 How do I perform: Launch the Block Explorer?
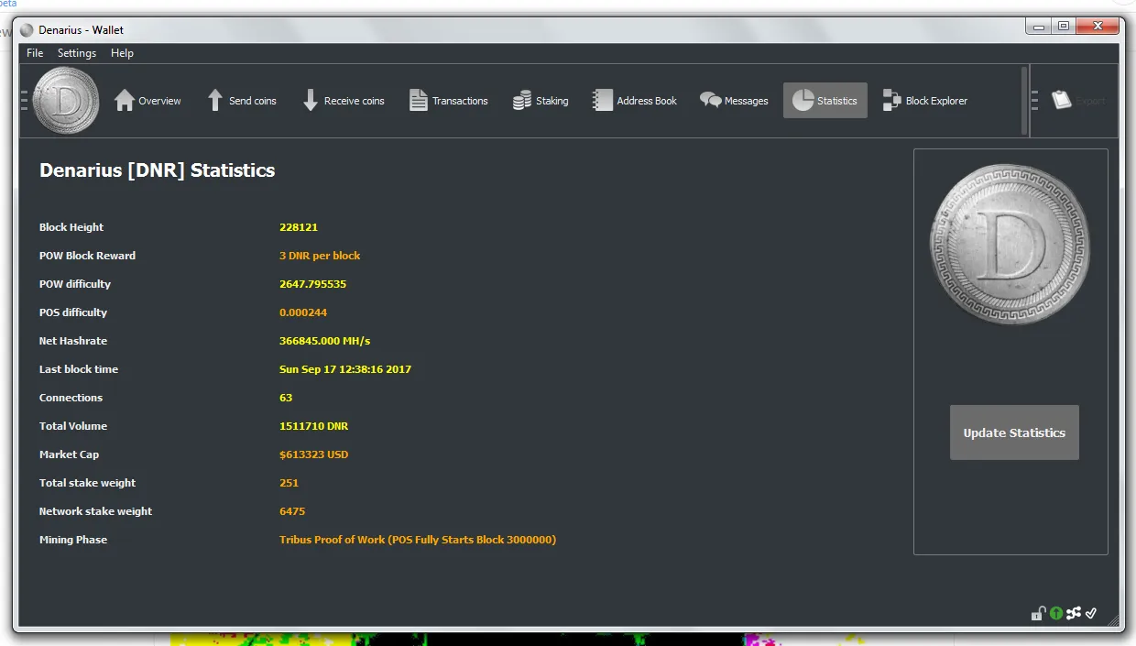tap(924, 101)
